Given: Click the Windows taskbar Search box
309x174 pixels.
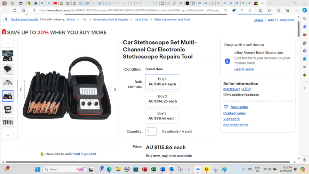Looking at the screenshot, I should (x=65, y=169).
